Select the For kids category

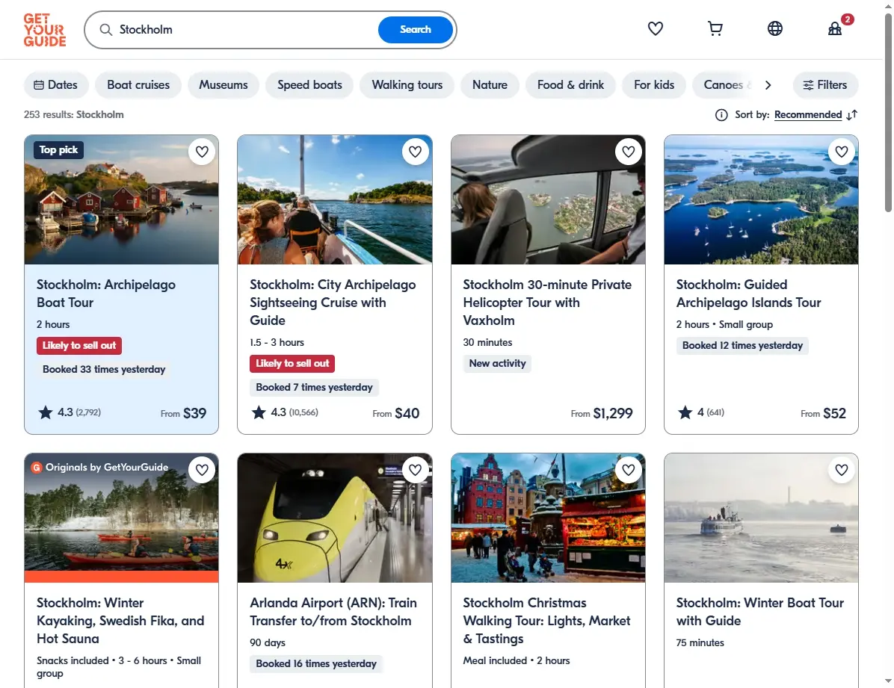point(654,85)
